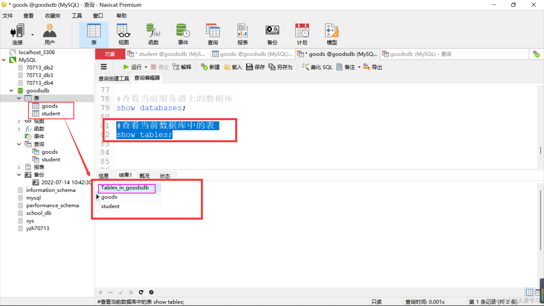Collapse the goodsdb database node
Image resolution: width=544 pixels, height=306 pixels.
pos(11,90)
